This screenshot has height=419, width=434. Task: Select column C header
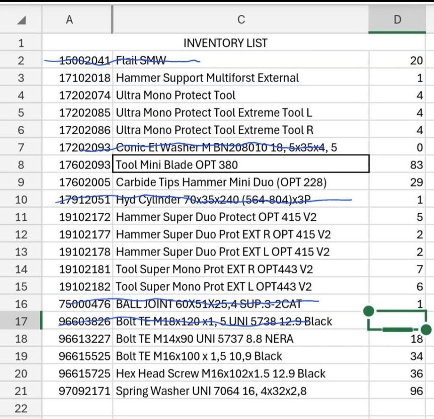pyautogui.click(x=240, y=19)
